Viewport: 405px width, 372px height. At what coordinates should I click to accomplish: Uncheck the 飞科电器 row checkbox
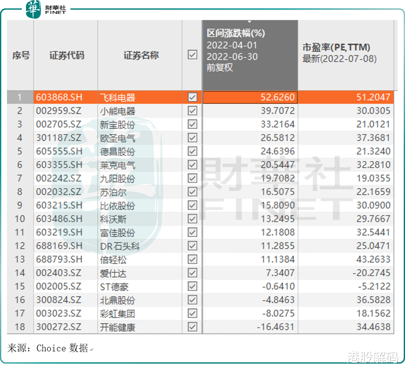point(192,97)
